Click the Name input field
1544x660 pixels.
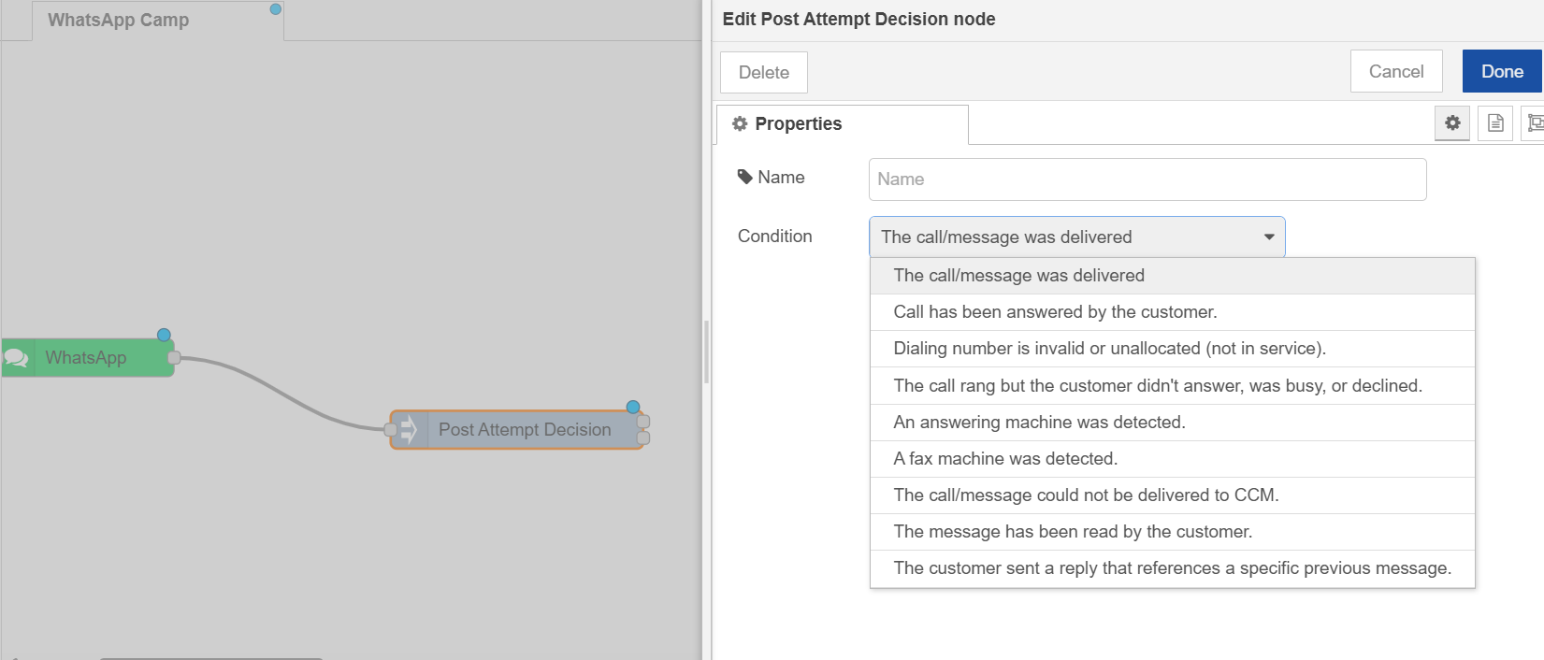pos(1147,179)
